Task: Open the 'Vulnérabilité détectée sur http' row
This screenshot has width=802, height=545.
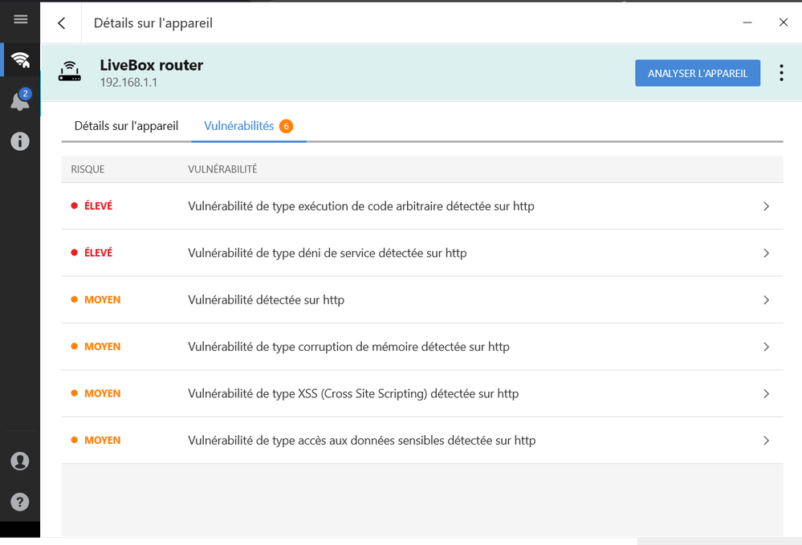Action: point(266,300)
